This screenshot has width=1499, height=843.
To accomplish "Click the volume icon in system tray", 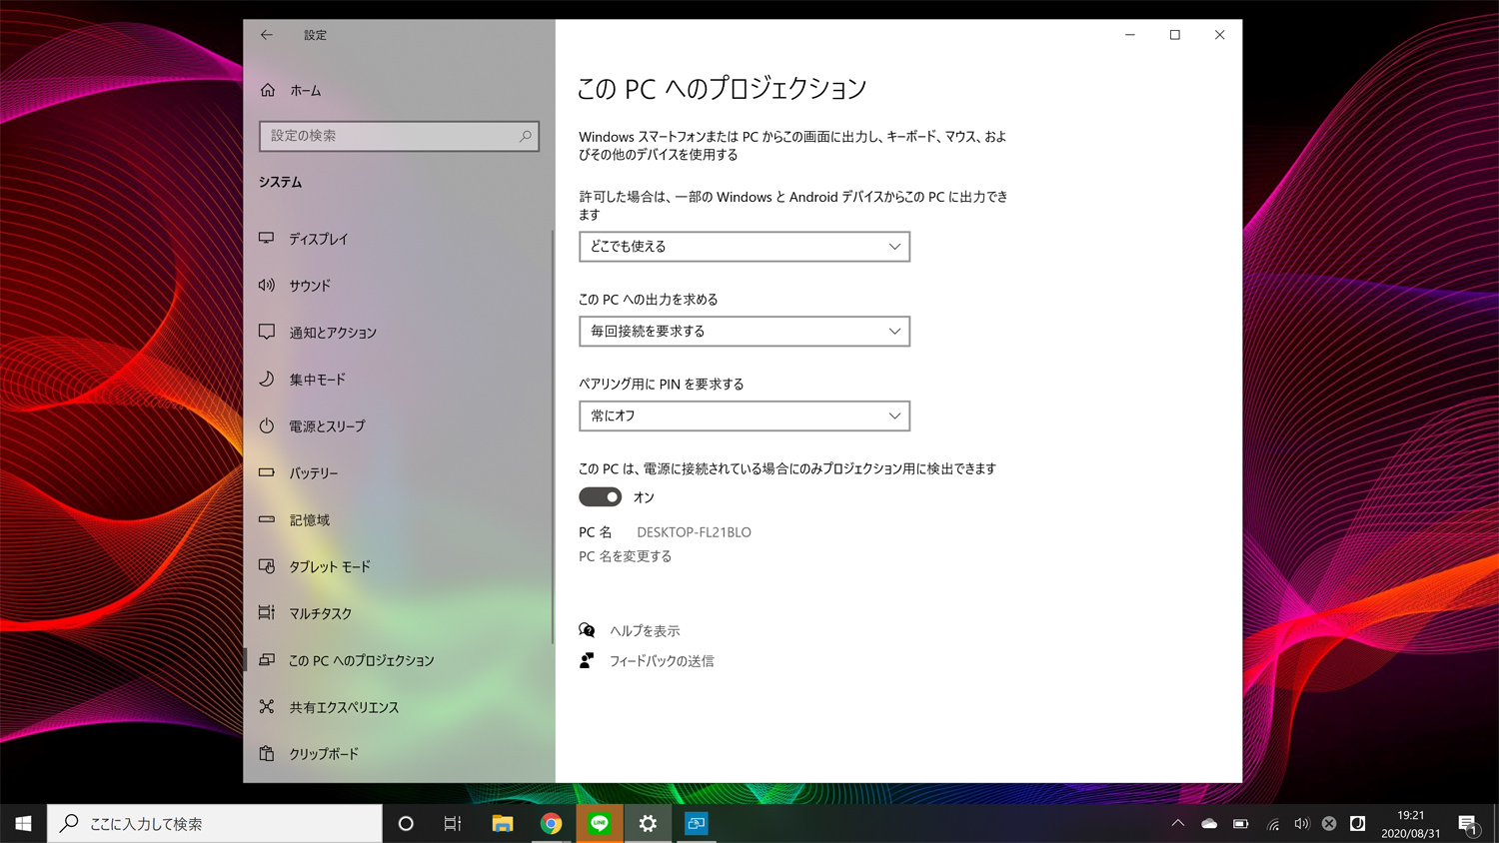I will (x=1301, y=824).
